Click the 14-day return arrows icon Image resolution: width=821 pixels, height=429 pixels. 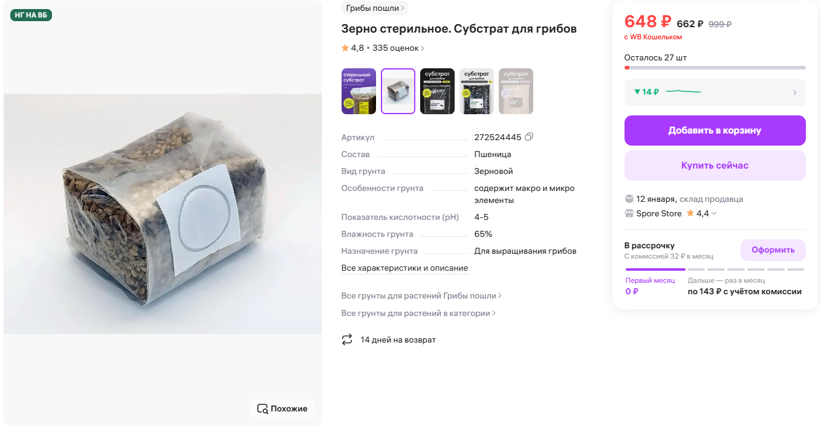[x=347, y=340]
